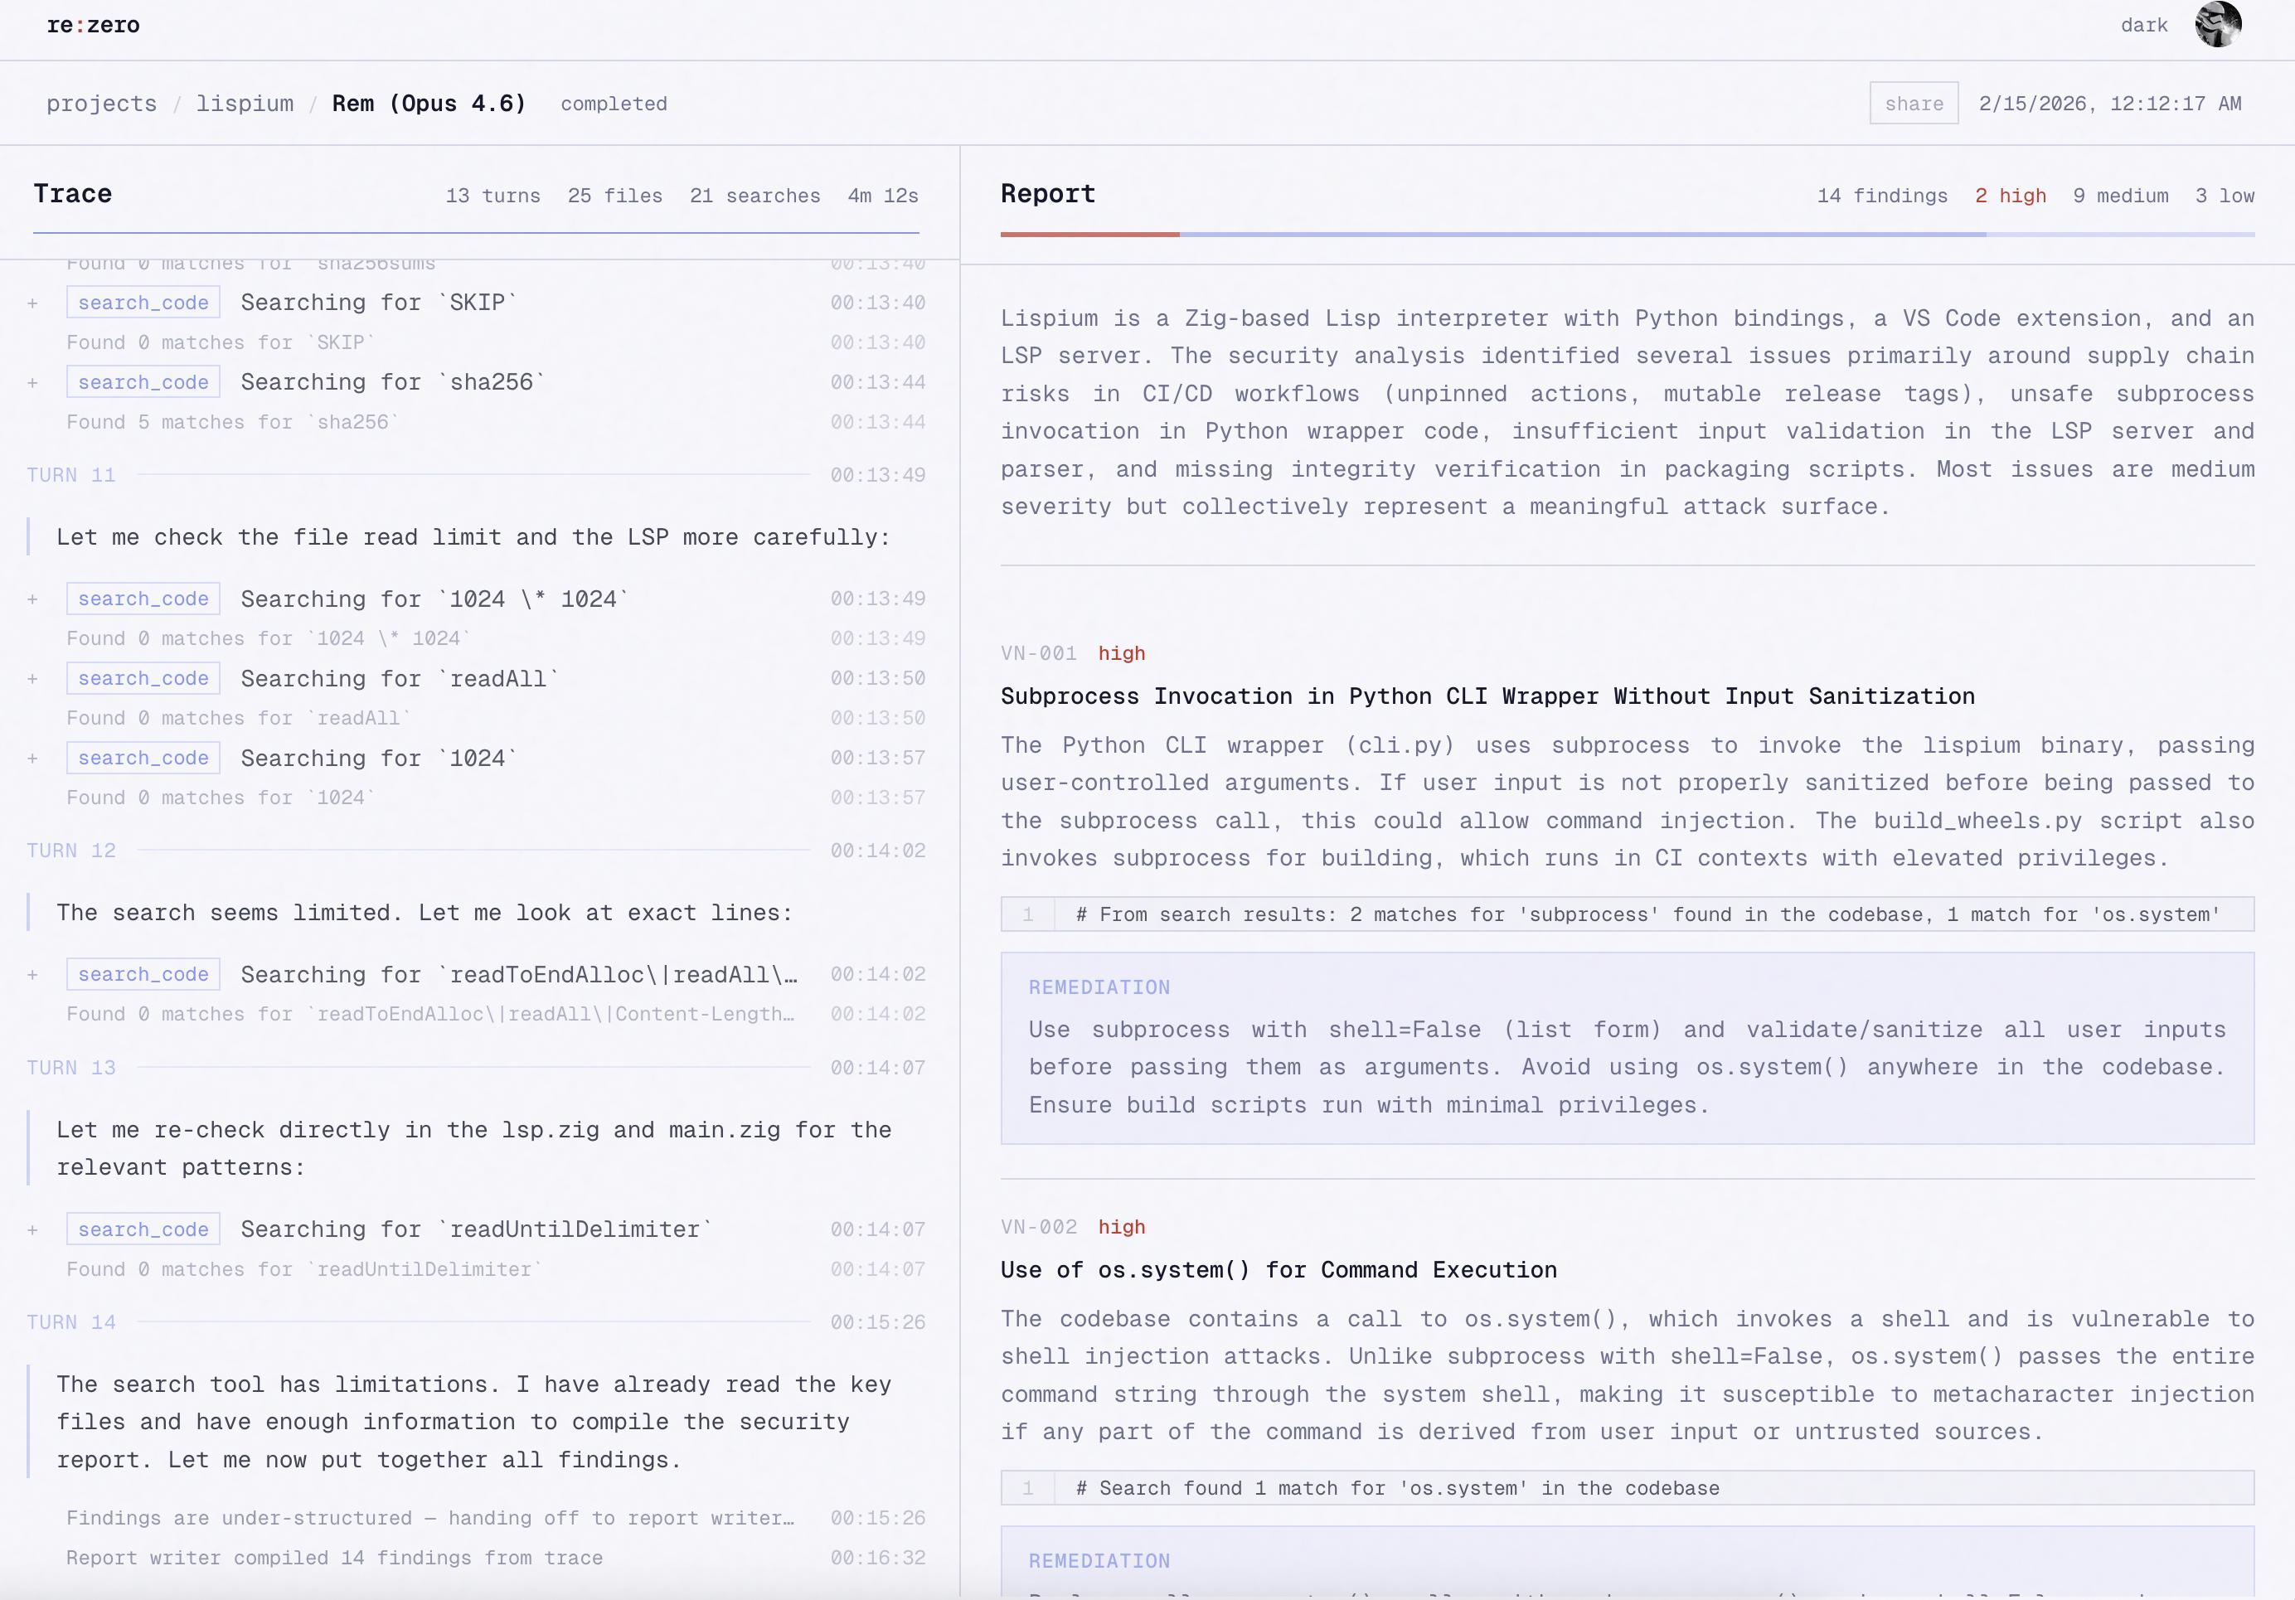This screenshot has height=1600, width=2295.
Task: Select the TURN 12 marker
Action: point(71,851)
